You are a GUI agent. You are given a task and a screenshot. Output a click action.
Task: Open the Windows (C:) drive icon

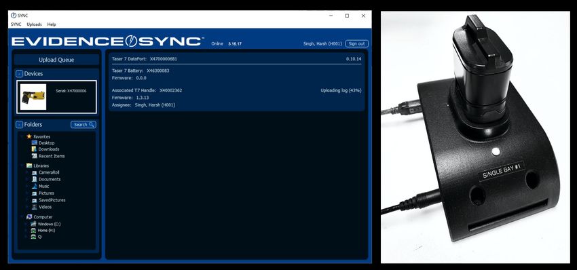33,224
